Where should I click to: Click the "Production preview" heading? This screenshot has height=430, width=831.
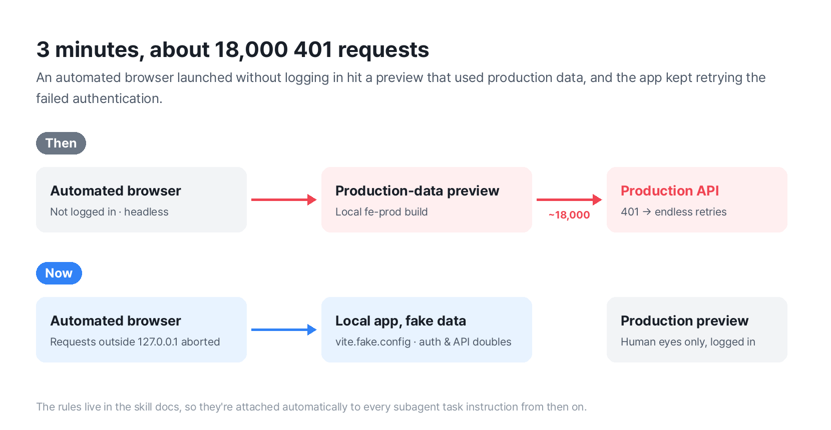[x=685, y=321]
